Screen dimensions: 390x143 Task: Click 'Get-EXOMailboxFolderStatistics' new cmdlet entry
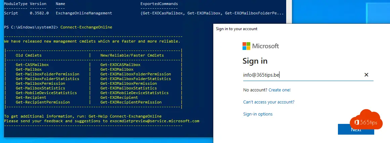tap(136, 79)
